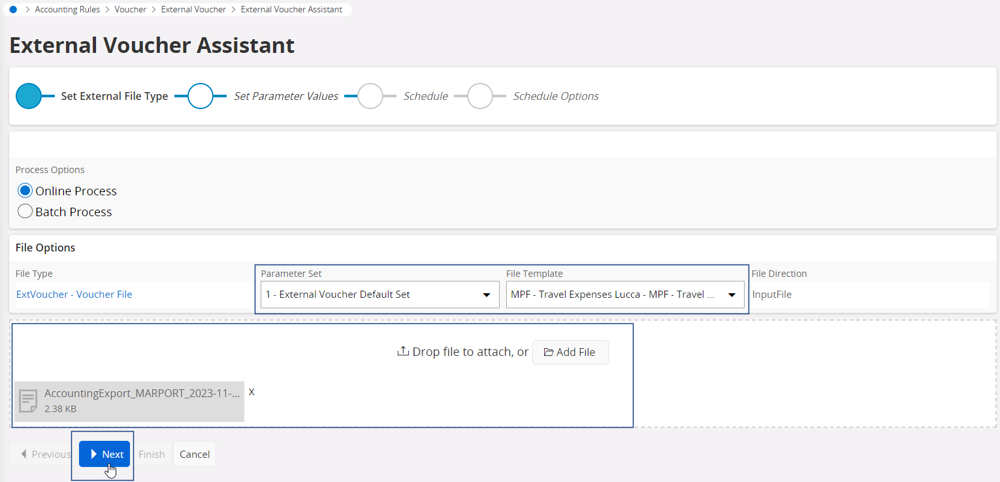Image resolution: width=1000 pixels, height=482 pixels.
Task: Click the Set External File Type step circle
Action: tap(29, 96)
